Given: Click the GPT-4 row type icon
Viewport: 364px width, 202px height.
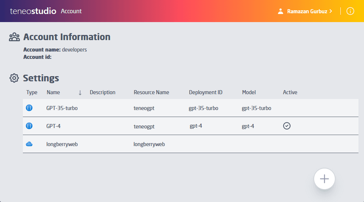Looking at the screenshot, I should pos(29,126).
